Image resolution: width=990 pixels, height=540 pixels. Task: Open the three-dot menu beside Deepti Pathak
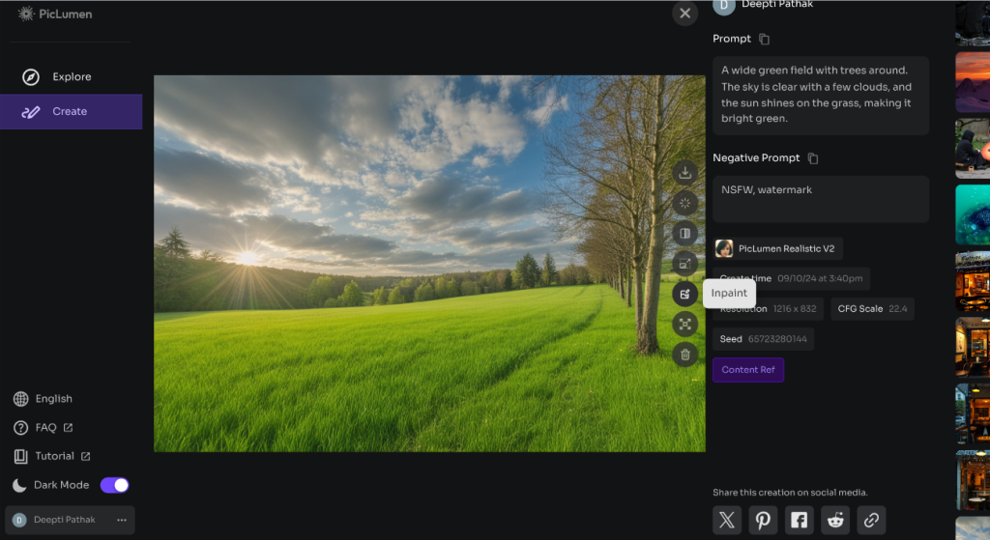click(122, 520)
